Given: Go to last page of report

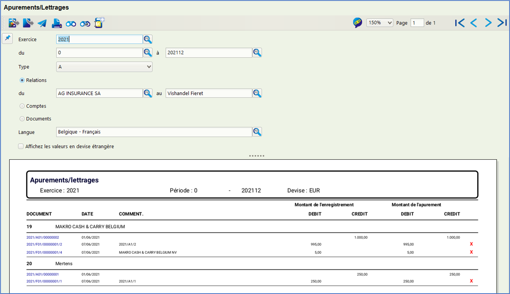Looking at the screenshot, I should click(x=502, y=23).
